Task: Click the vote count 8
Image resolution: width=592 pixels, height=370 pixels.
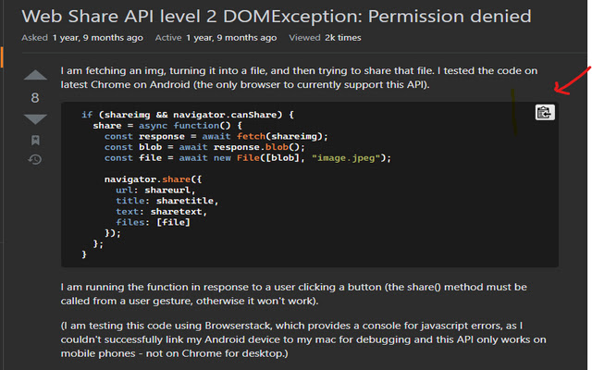Action: tap(35, 98)
